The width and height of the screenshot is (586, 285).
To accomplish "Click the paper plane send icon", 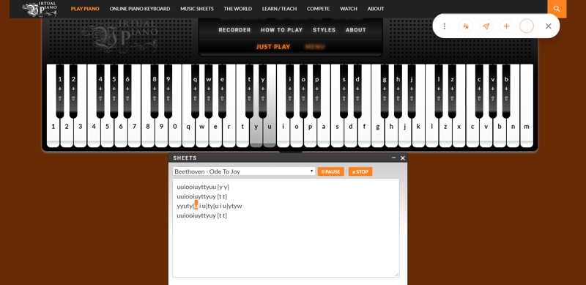I will [x=486, y=26].
